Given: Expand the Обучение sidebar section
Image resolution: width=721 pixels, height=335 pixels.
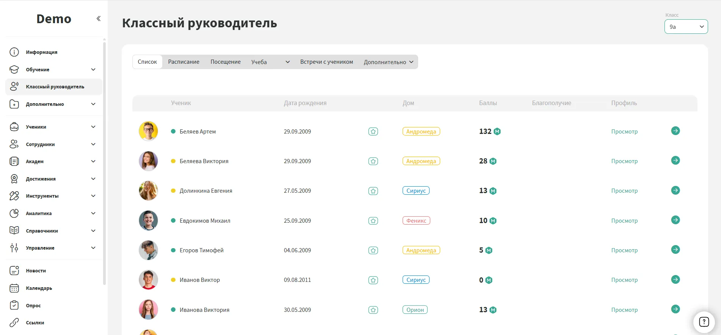Looking at the screenshot, I should (x=93, y=69).
